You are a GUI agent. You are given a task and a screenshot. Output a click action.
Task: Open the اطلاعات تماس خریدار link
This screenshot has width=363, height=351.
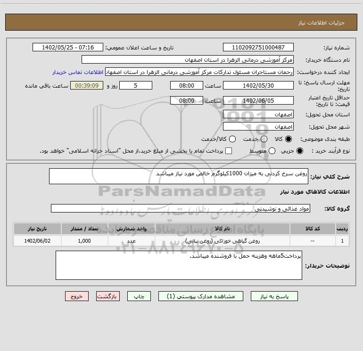[x=78, y=72]
